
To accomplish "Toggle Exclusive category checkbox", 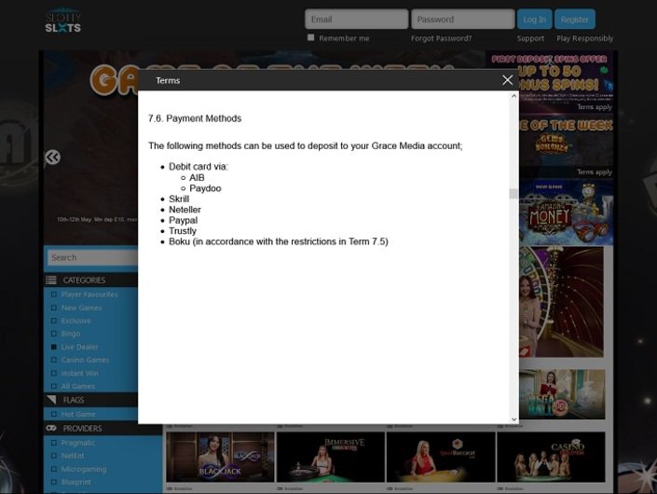I will (54, 321).
